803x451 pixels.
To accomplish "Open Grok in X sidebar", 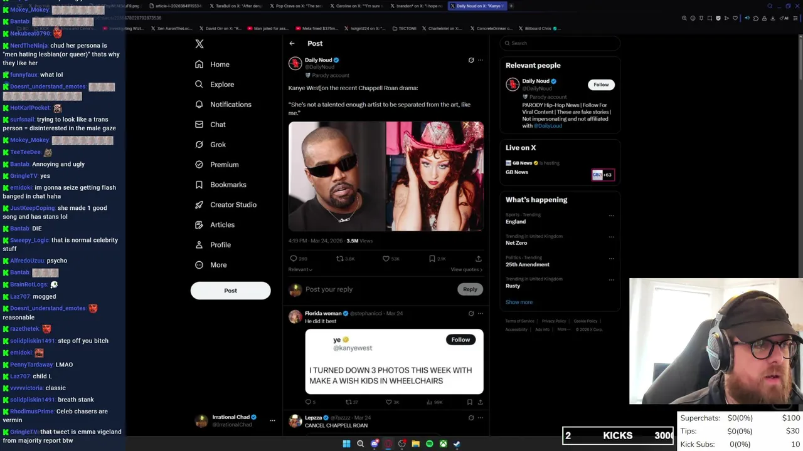I will 210,145.
